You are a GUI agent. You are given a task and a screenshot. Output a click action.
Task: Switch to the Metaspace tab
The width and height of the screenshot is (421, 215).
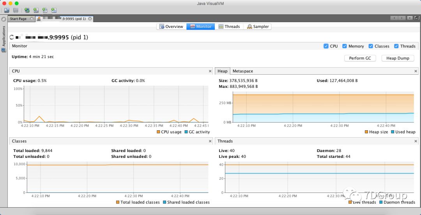point(243,71)
